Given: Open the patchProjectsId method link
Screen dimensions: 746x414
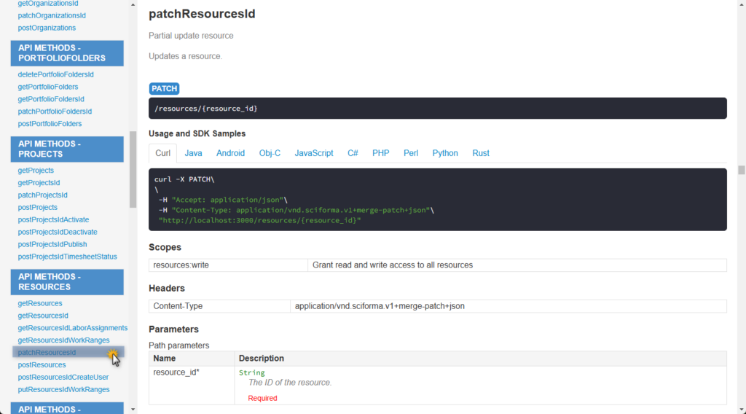Looking at the screenshot, I should (42, 195).
